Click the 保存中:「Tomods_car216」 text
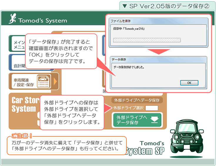Viewport: 216px width, 166px height. point(128,29)
